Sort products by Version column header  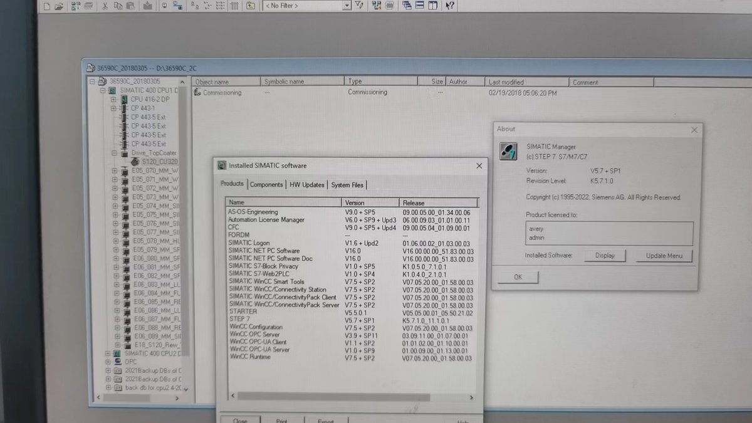(370, 202)
